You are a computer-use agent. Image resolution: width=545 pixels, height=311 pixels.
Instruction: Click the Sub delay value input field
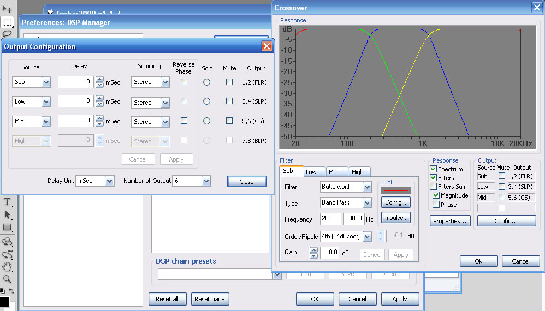pyautogui.click(x=75, y=82)
